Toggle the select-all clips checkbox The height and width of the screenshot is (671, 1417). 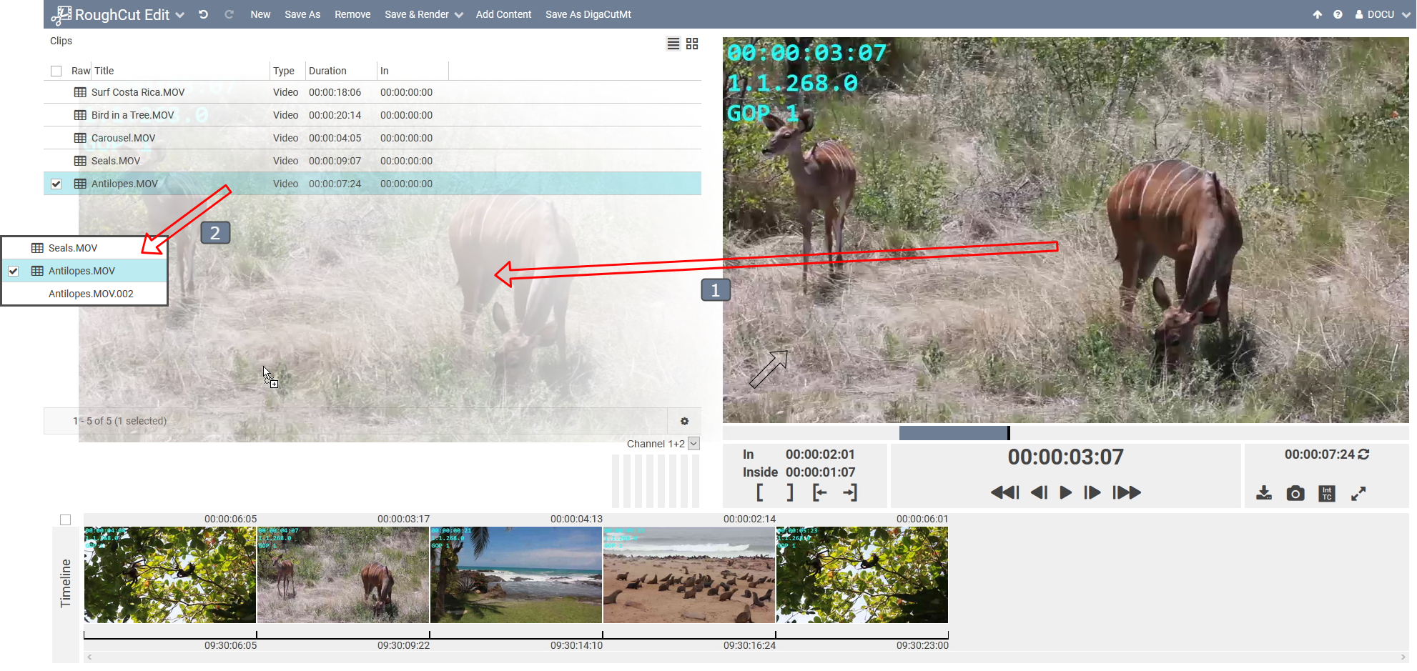(x=56, y=71)
